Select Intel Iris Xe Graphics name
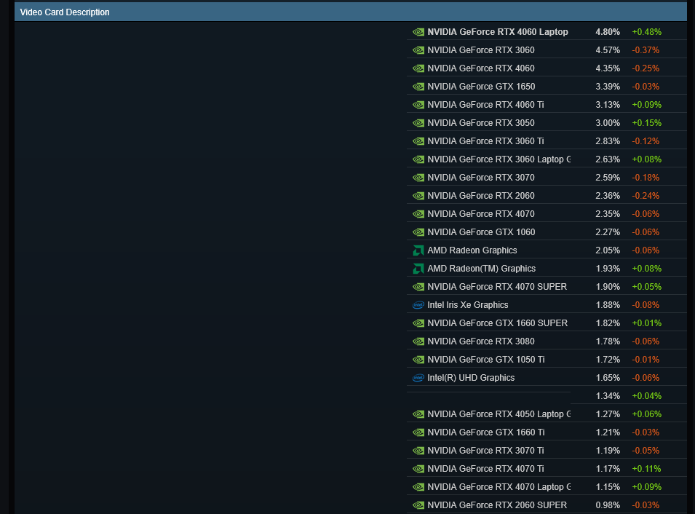The width and height of the screenshot is (695, 514). point(468,304)
